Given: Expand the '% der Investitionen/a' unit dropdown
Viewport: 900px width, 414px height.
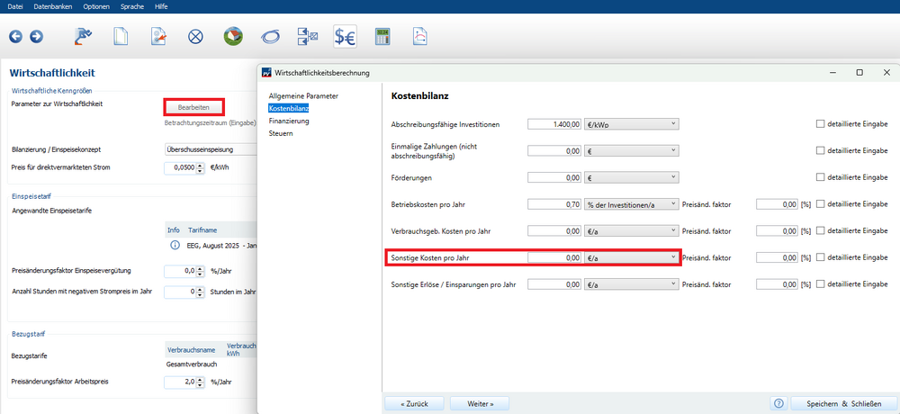Looking at the screenshot, I should pos(631,205).
